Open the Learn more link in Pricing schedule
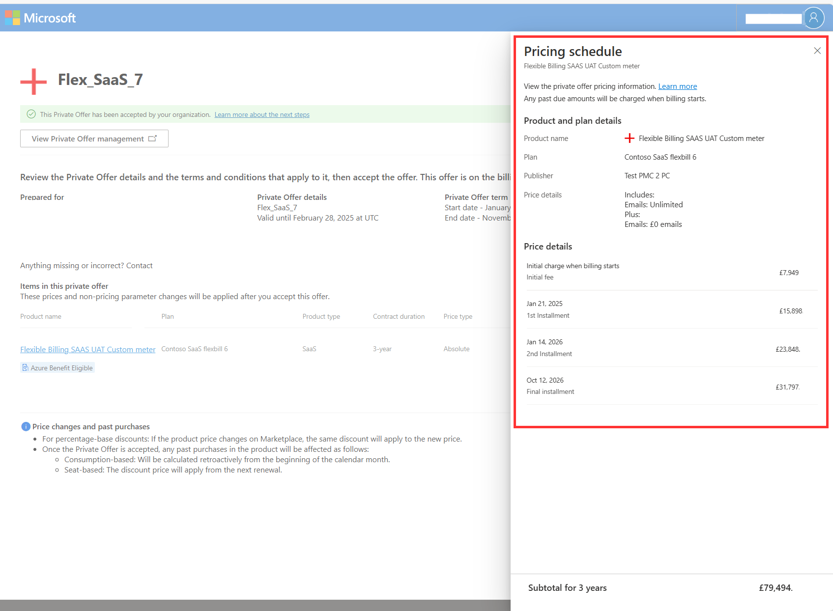833x611 pixels. tap(677, 86)
